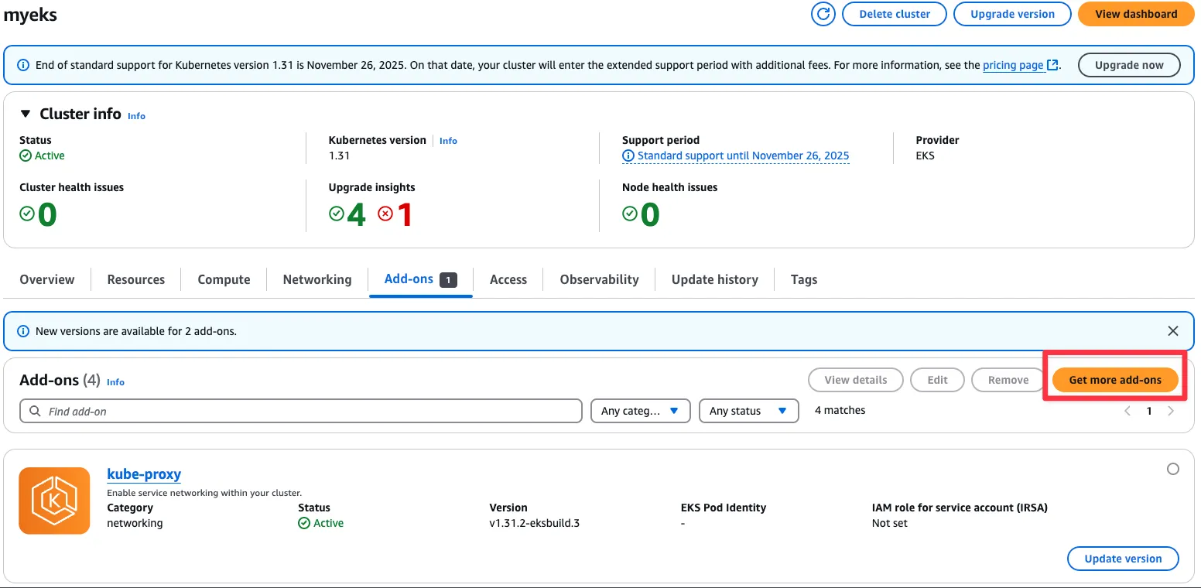Dismiss the new versions available alert
Screen dimensions: 1201x588
[x=1173, y=331]
